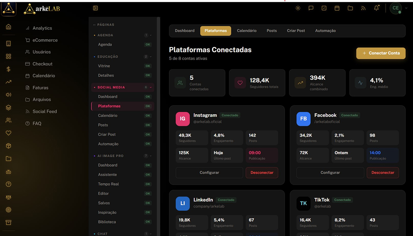Switch to the Dashboard tab at the top
Screen dimensions: 413x236
coord(185,31)
